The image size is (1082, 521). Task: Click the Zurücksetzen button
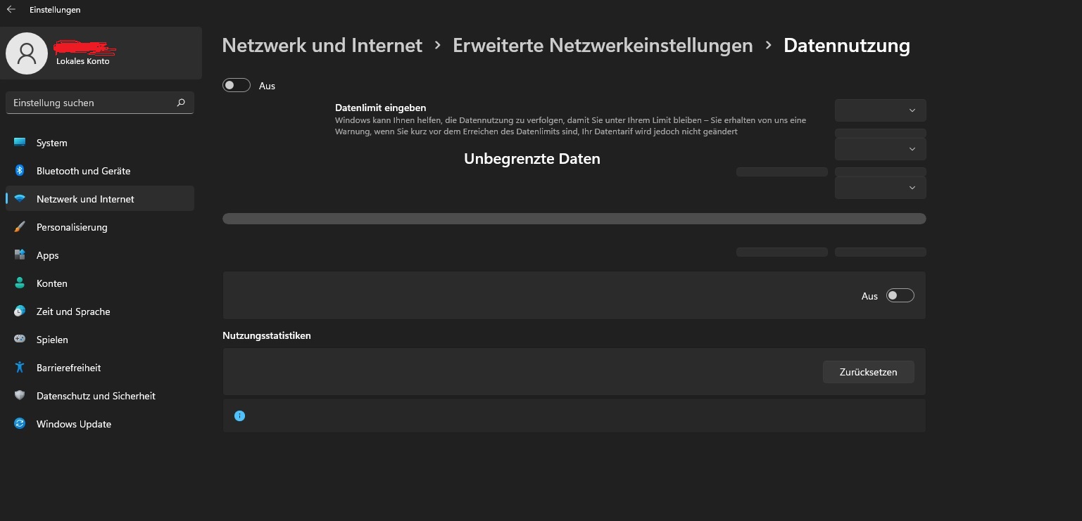pyautogui.click(x=868, y=372)
